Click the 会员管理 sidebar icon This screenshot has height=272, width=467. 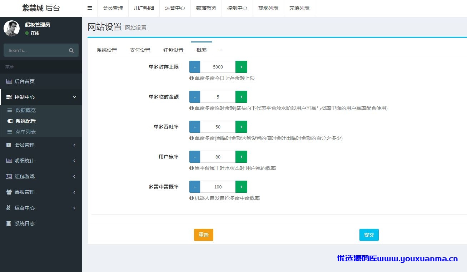(9, 145)
